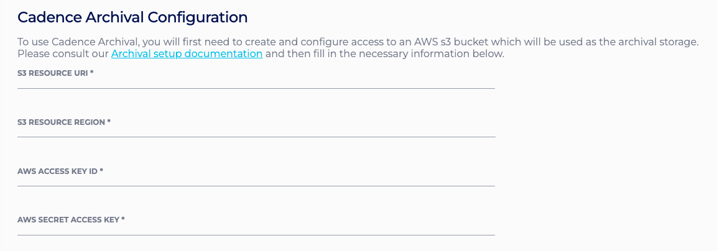717x251 pixels.
Task: Click the AWS SECRET ACCESS KEY label
Action: click(x=68, y=219)
